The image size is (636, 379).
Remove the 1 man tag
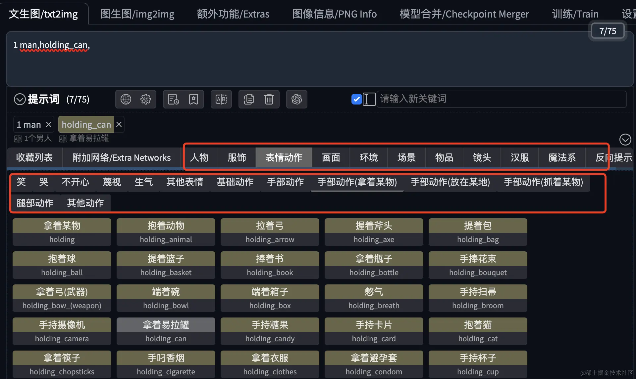(49, 124)
